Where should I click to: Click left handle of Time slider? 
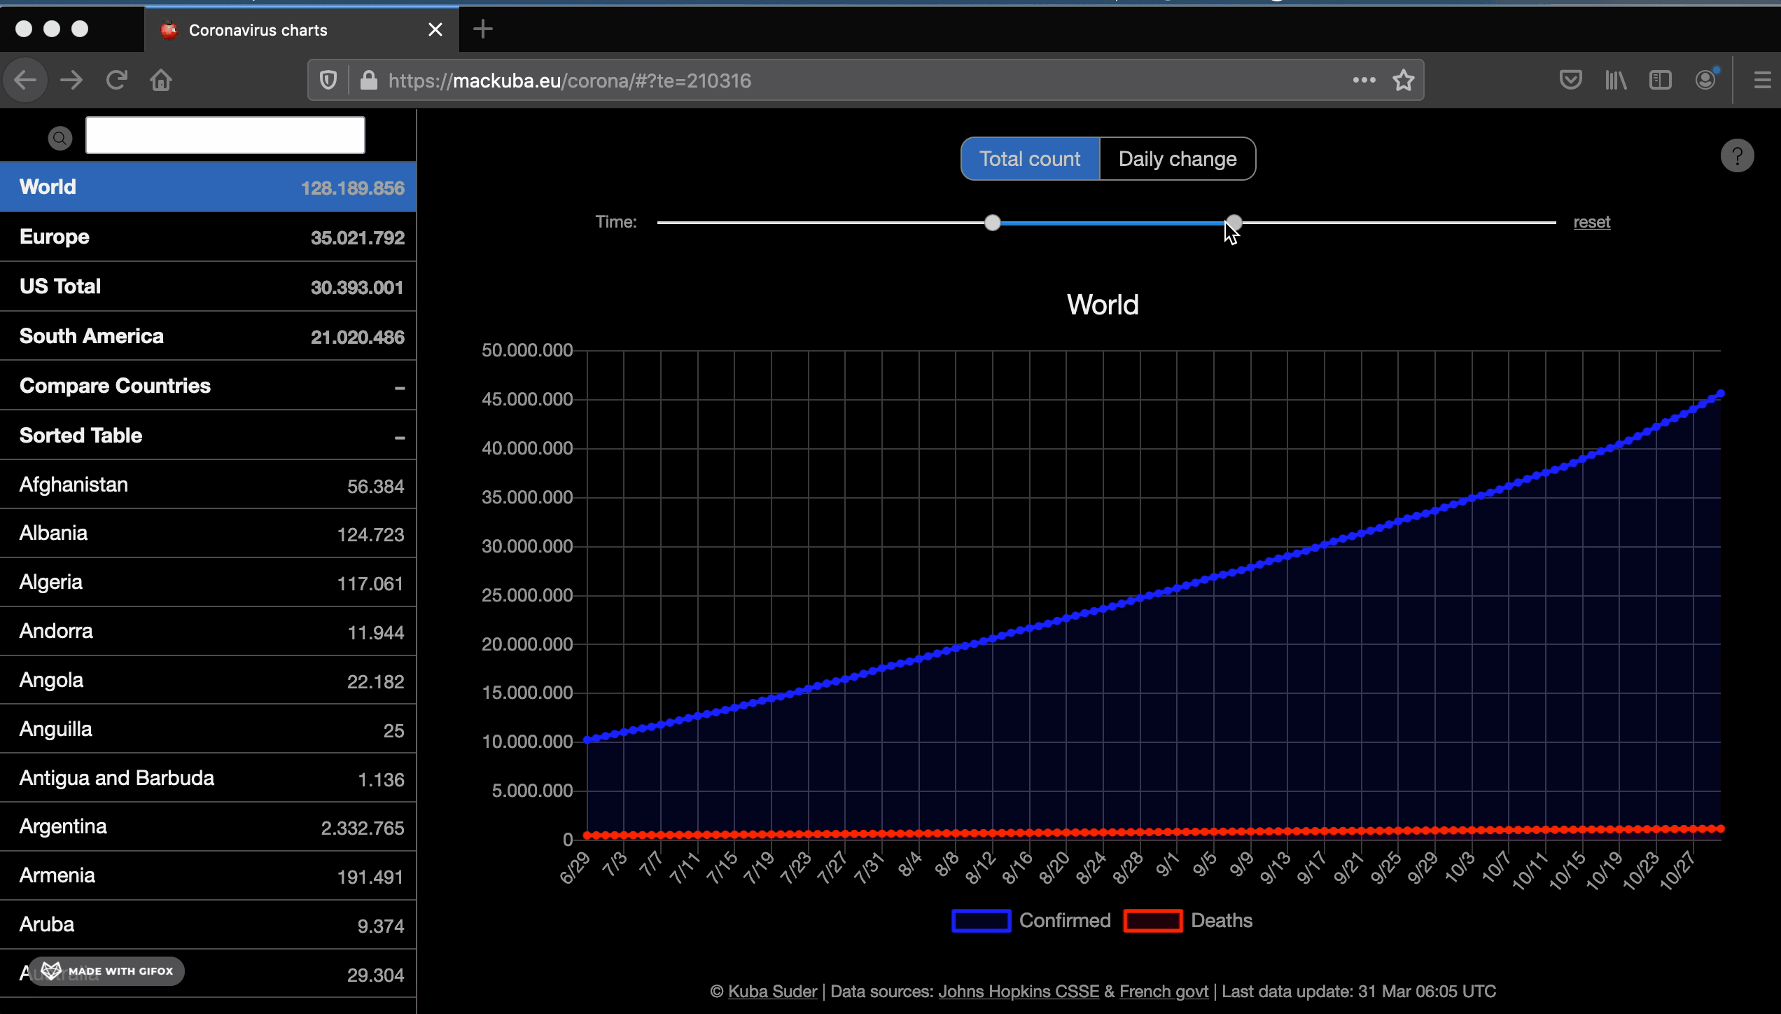point(992,223)
